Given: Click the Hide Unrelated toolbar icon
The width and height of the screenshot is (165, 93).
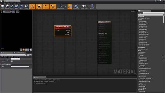Looking at the screenshot, I should click(60, 7).
